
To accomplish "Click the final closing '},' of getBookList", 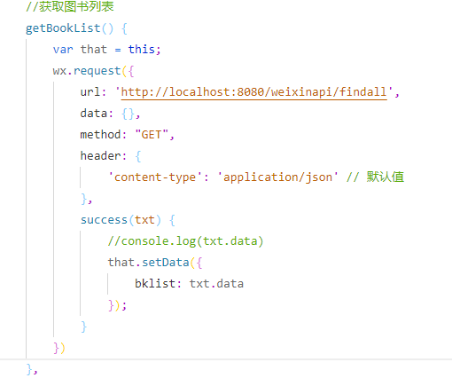I will (x=32, y=369).
